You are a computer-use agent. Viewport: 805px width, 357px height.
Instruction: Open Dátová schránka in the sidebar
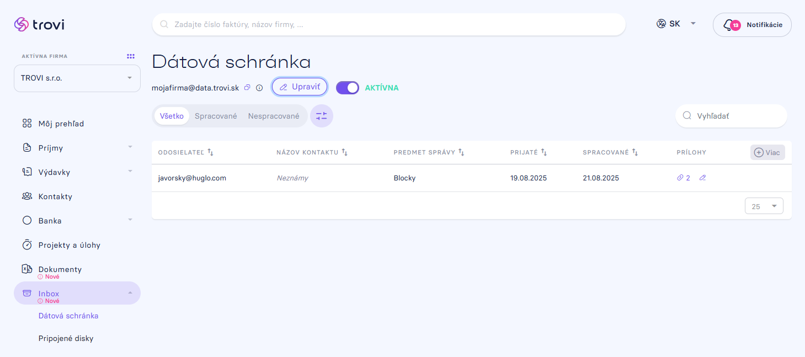(68, 316)
